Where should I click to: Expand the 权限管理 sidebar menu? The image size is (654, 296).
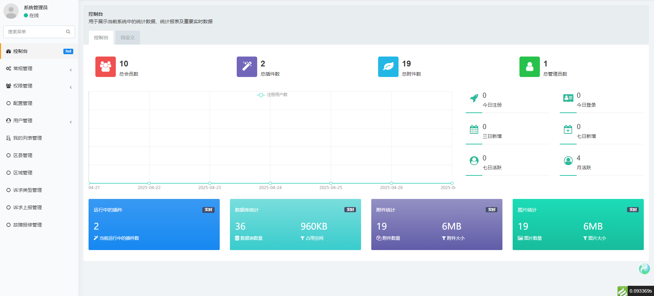[39, 86]
